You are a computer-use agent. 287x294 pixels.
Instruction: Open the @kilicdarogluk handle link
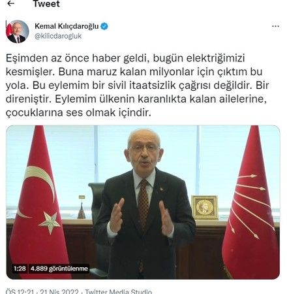pos(58,36)
